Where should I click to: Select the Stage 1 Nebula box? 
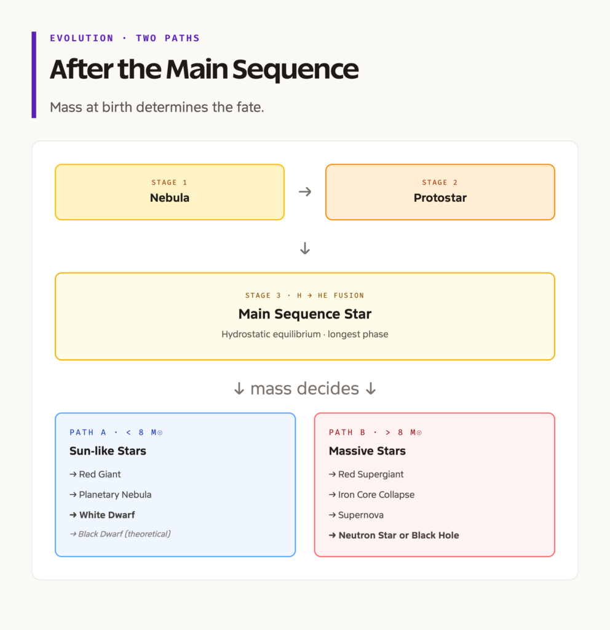click(x=170, y=192)
